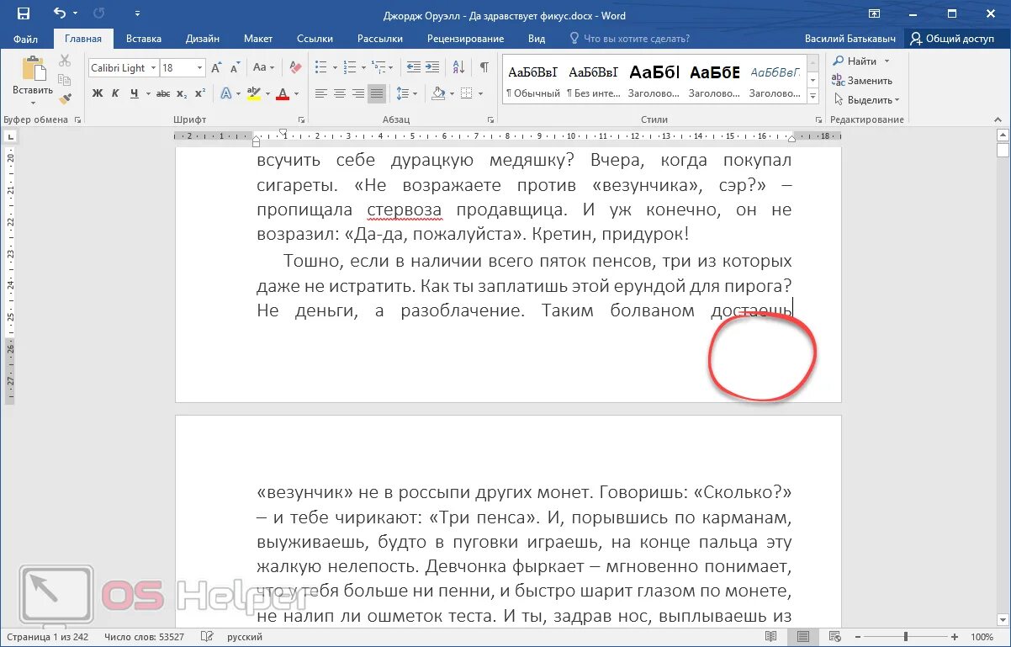Click the Copy icon in clipboard group
1011x647 pixels.
tap(65, 80)
